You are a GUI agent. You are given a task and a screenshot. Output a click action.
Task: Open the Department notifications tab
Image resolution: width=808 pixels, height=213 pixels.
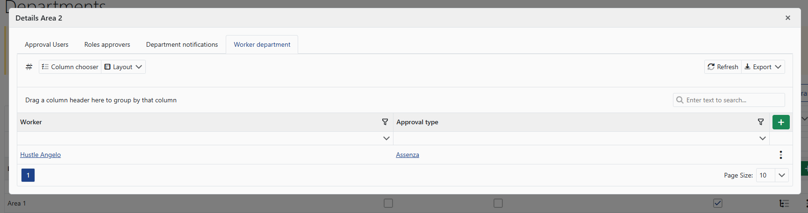tap(182, 44)
